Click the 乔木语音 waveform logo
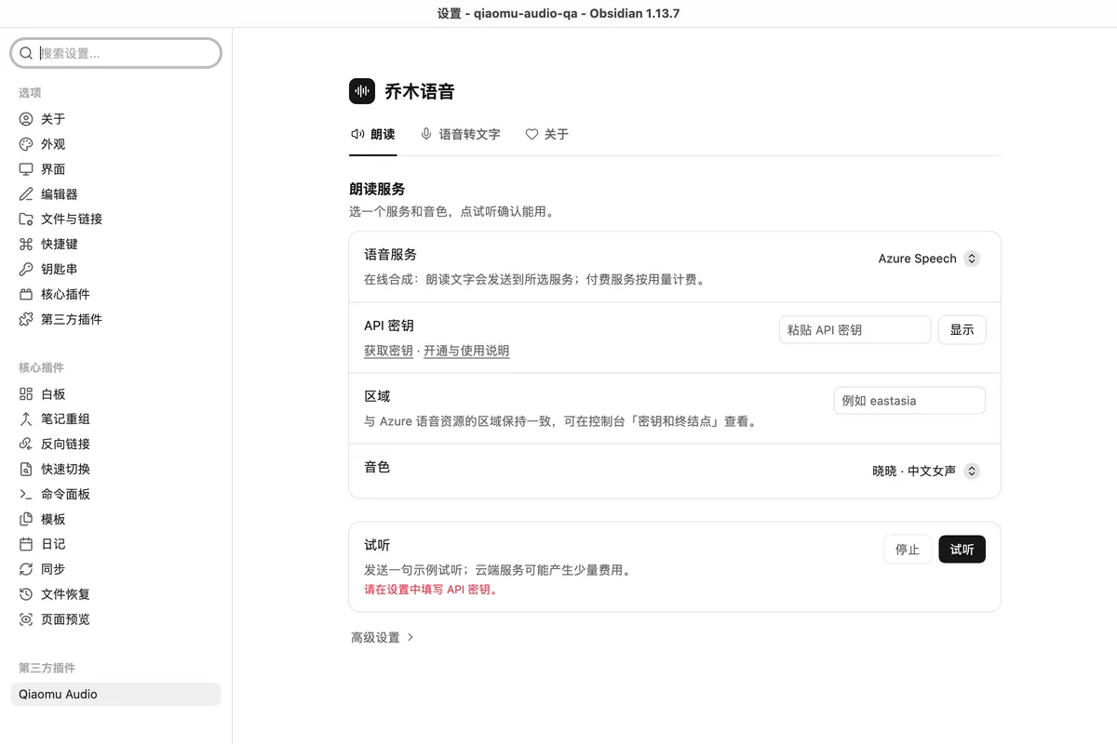This screenshot has width=1117, height=744. click(362, 91)
